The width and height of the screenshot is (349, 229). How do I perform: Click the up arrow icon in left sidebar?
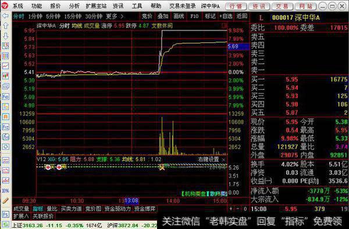(5, 26)
